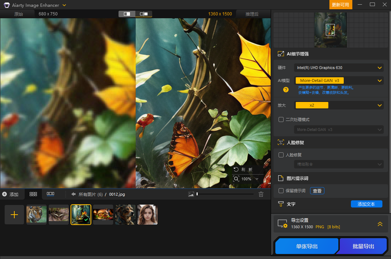The image size is (391, 259).
Task: Select the burger thumbnail
Action: pyautogui.click(x=103, y=214)
